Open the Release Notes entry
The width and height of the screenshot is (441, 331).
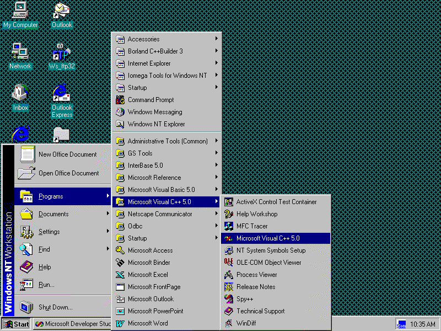[276, 287]
